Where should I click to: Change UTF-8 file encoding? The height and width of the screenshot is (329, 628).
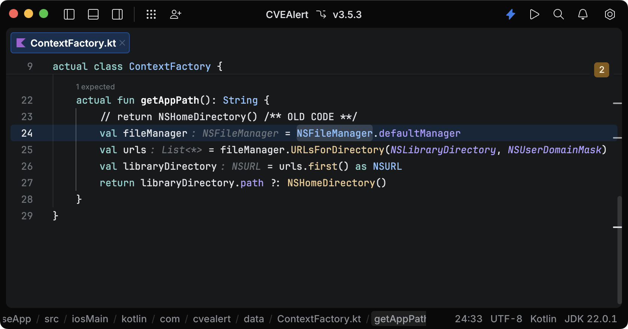click(x=506, y=319)
